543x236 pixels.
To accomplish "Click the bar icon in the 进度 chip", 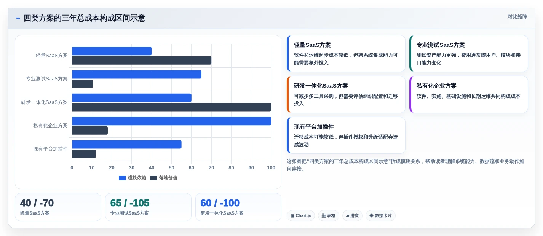I will 348,216.
